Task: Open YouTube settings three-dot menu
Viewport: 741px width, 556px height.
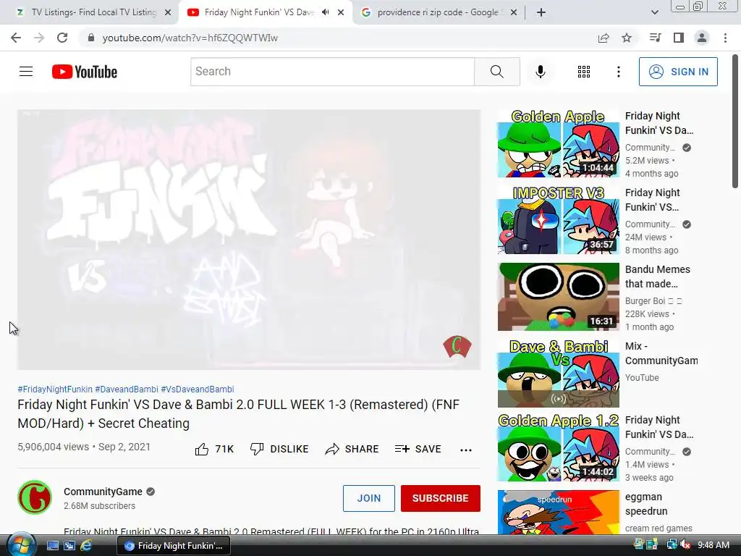Action: [618, 72]
